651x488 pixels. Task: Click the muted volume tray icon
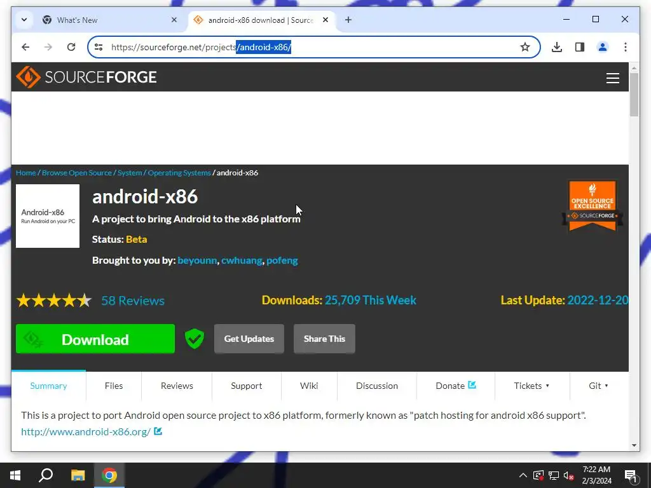[569, 475]
